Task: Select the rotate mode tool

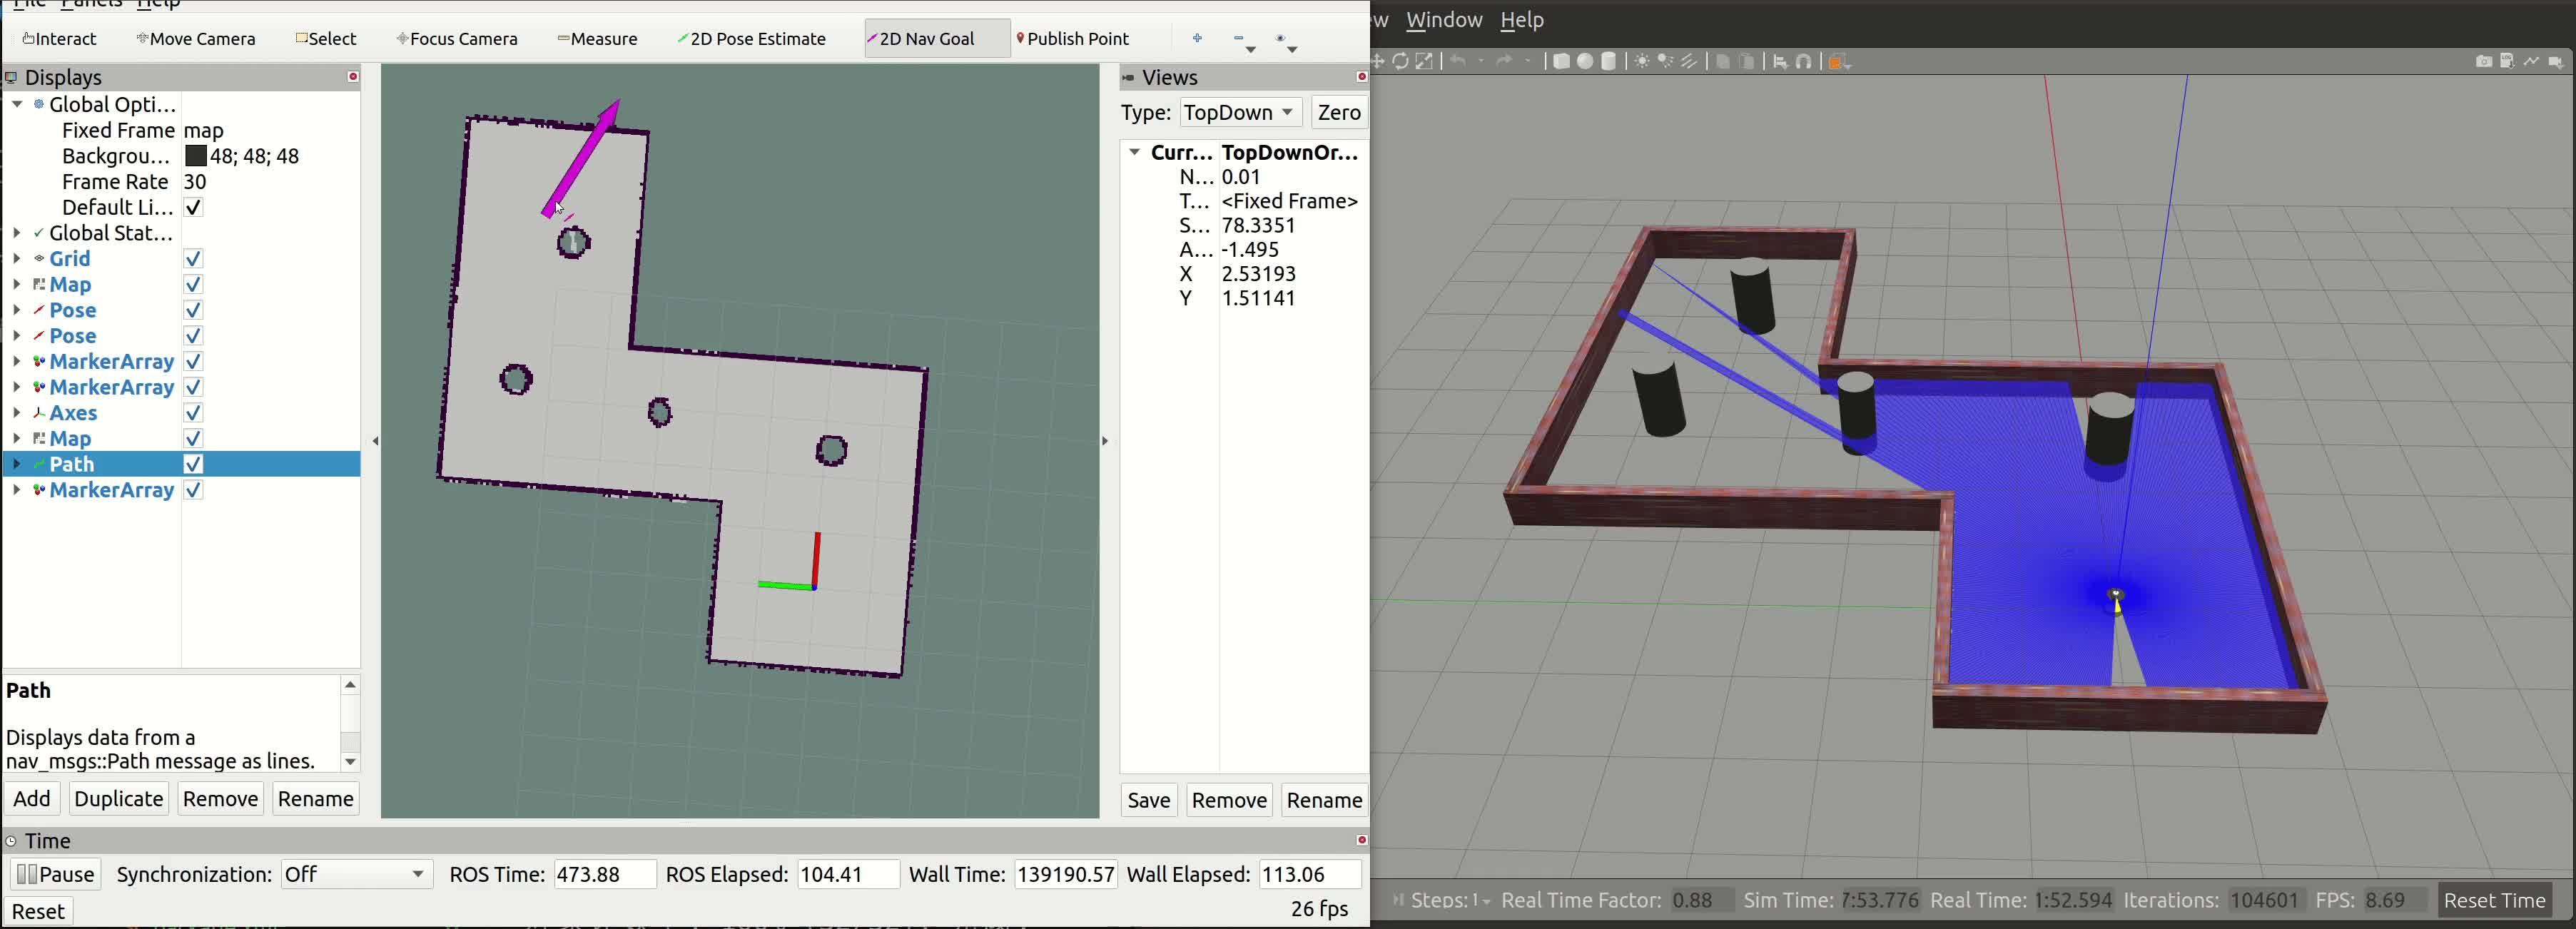Action: (x=1401, y=62)
